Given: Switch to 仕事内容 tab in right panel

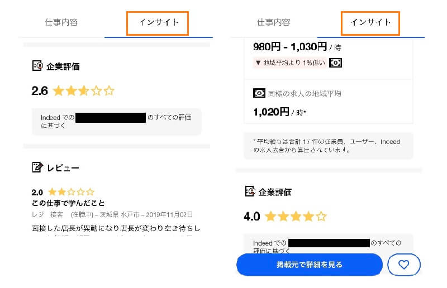Looking at the screenshot, I should (x=273, y=22).
